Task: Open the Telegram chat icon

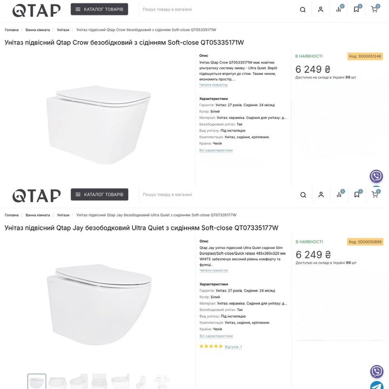Action: coord(377,385)
